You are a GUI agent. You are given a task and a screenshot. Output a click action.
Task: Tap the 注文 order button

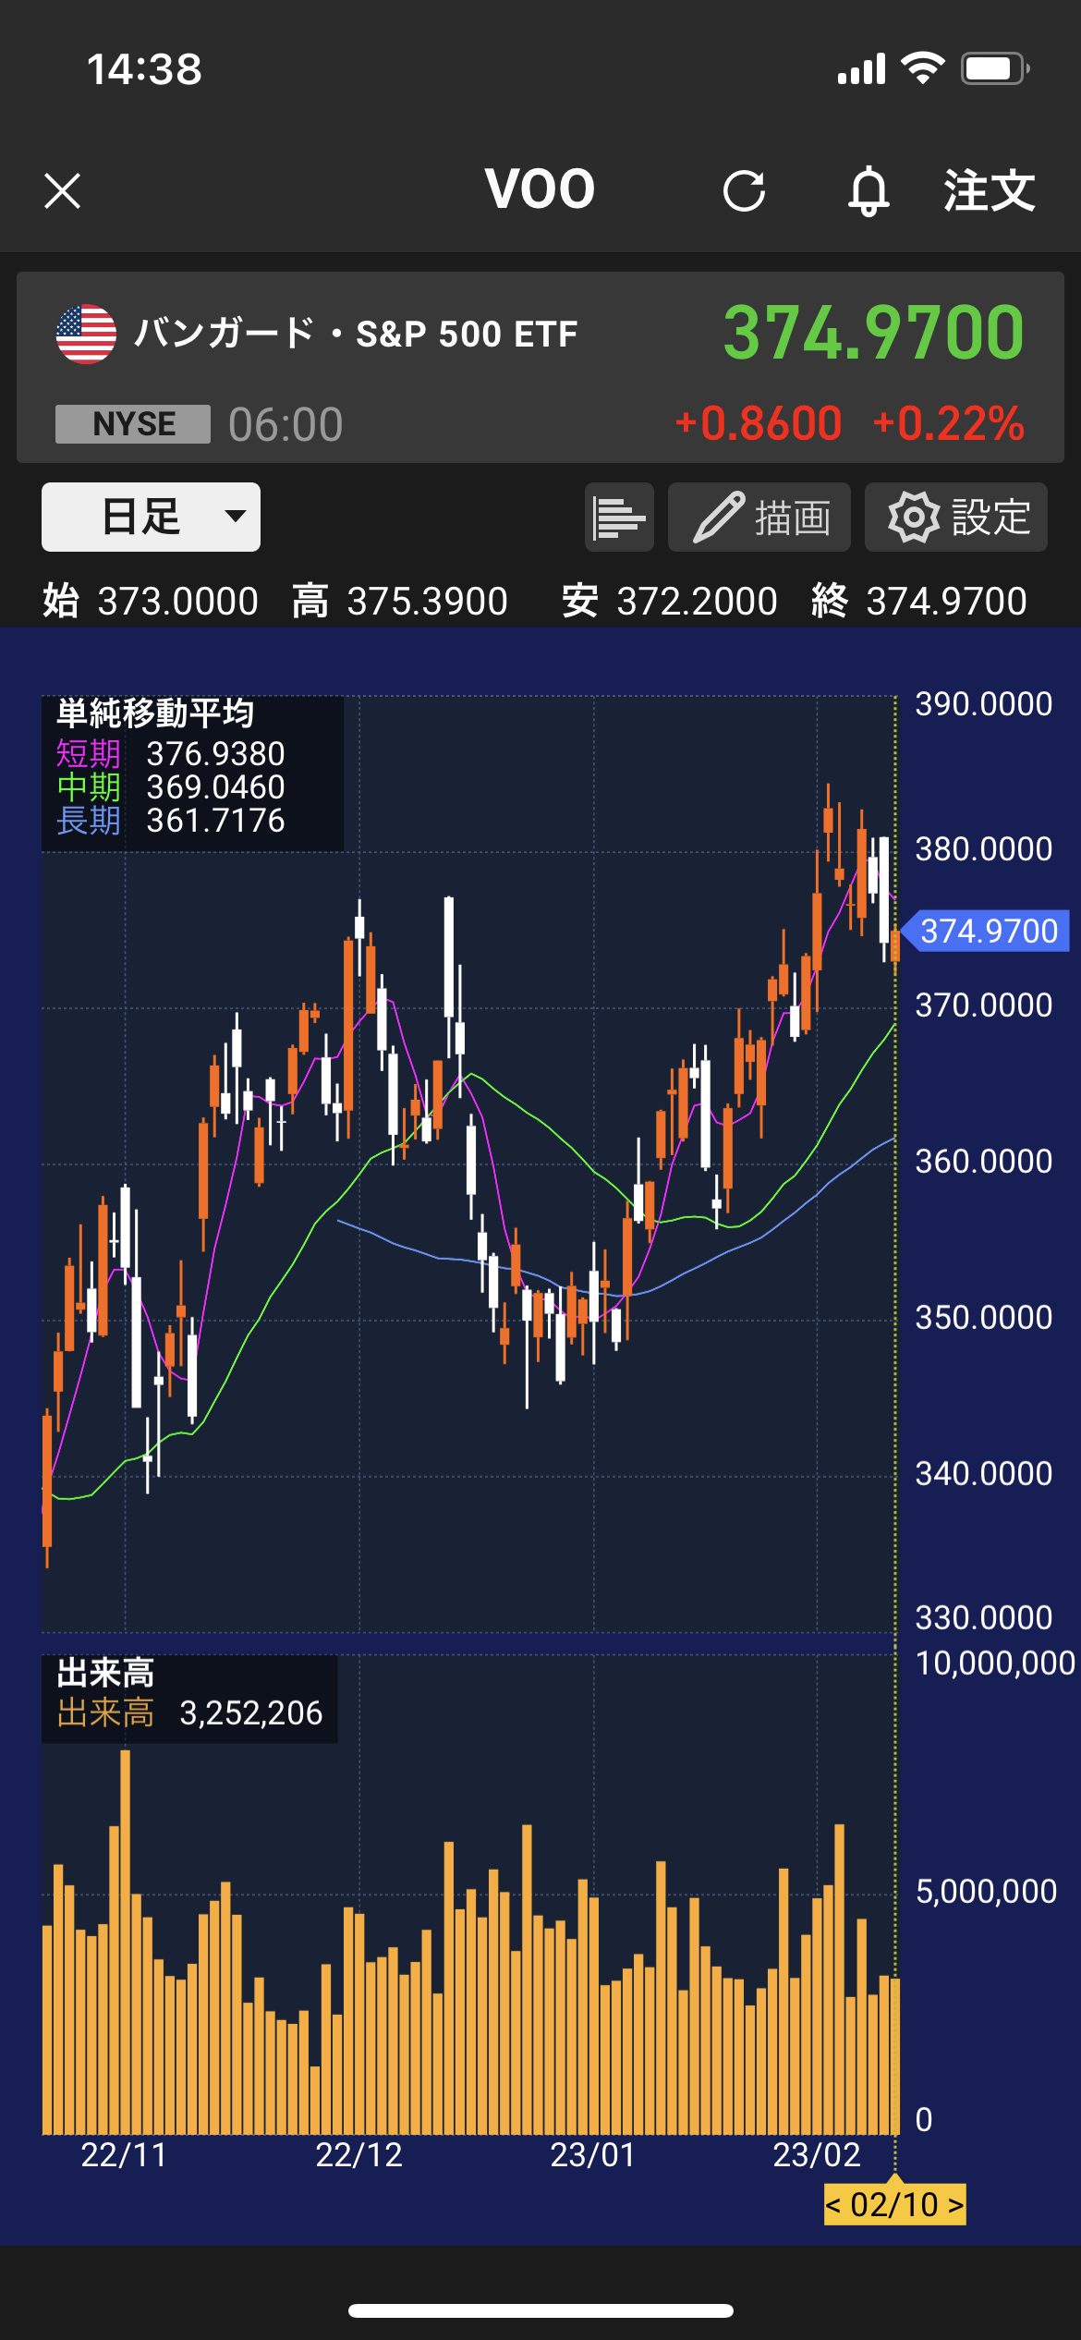pyautogui.click(x=989, y=191)
